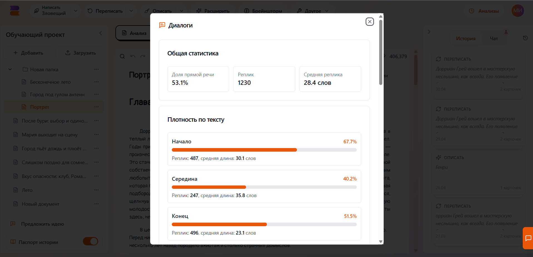Screen dimensions: 533x257
Task: Collapse the project sidebar with the arrow
Action: point(101,33)
